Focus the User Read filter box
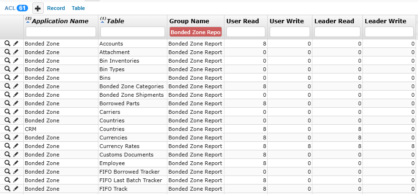This screenshot has width=418, height=194. [x=246, y=32]
